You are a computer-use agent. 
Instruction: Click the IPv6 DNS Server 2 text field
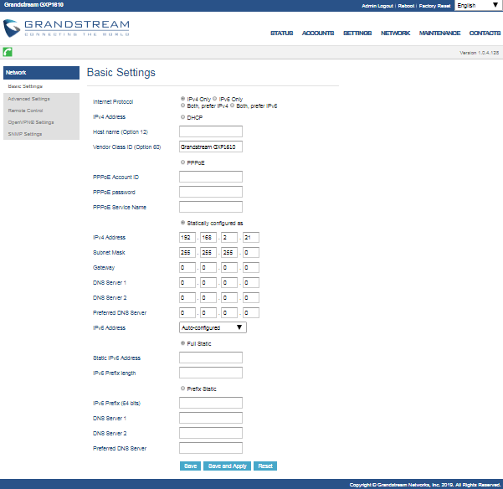[x=211, y=433]
